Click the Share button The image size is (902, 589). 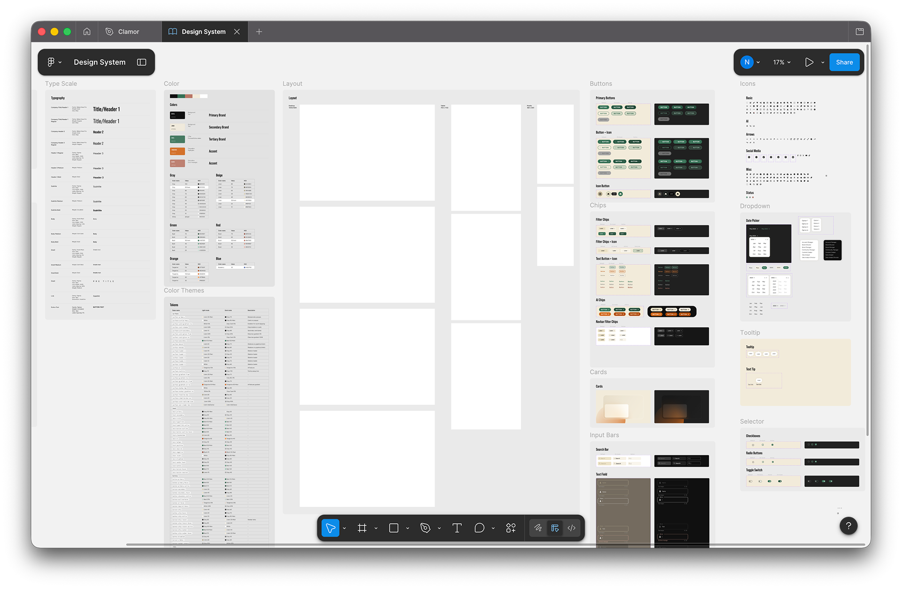pos(844,62)
